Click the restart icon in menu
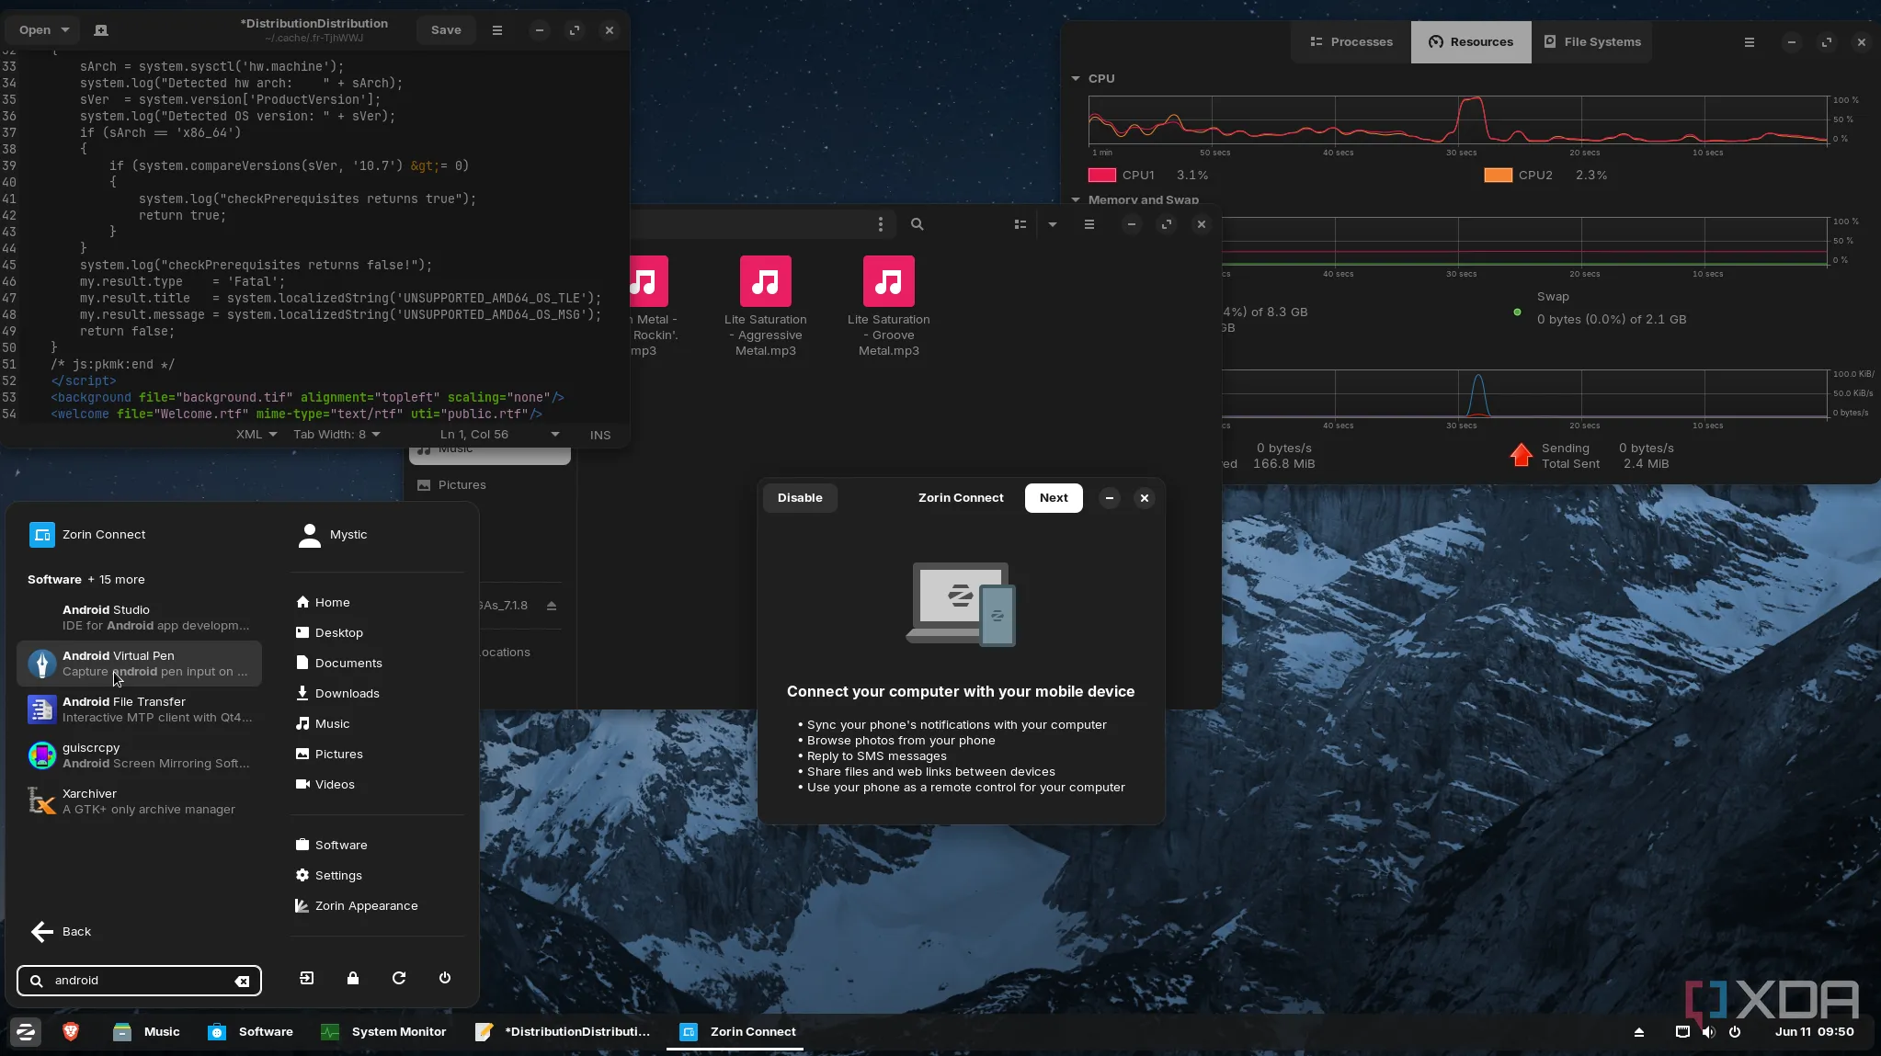 399,978
